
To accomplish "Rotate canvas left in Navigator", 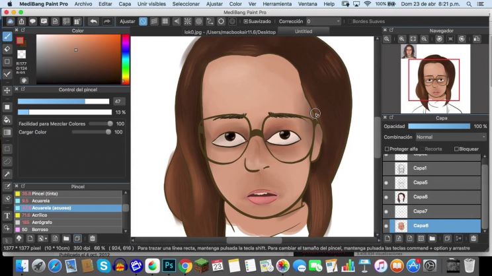I will [x=439, y=39].
